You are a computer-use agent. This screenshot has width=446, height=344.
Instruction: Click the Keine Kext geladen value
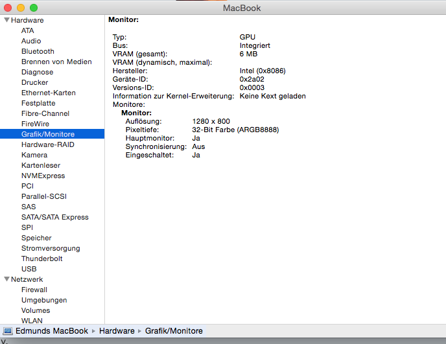tap(272, 96)
